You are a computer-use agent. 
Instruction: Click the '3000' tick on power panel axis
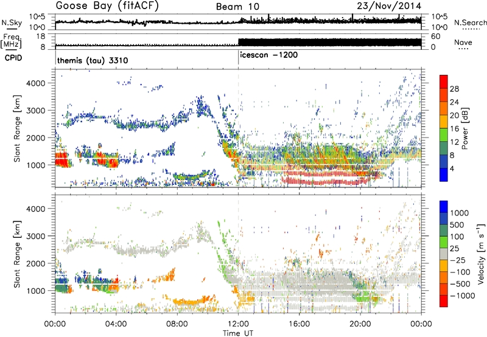coord(35,111)
